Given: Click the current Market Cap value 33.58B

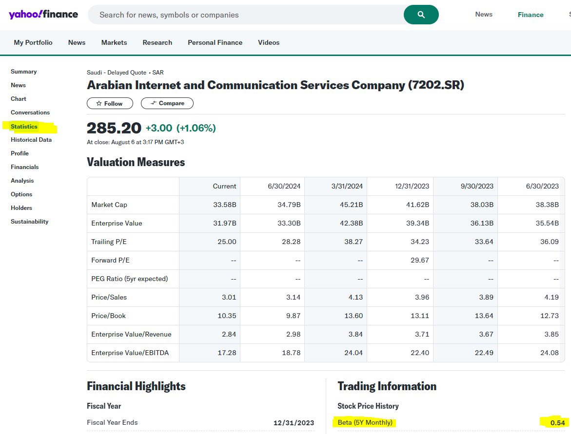Looking at the screenshot, I should click(x=225, y=205).
